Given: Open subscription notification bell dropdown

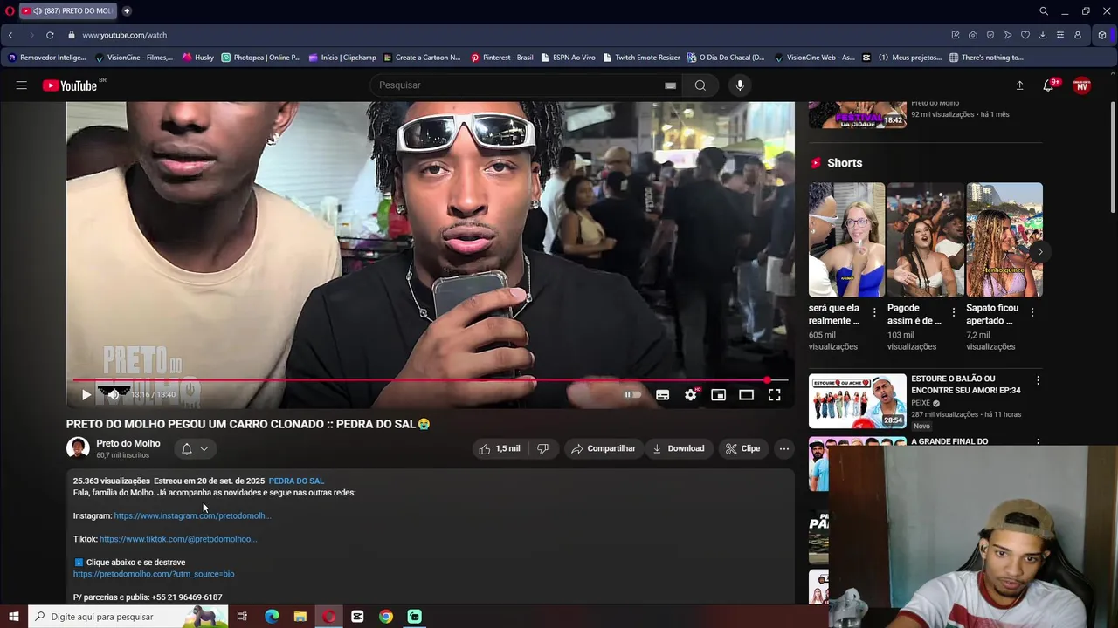Looking at the screenshot, I should click(195, 448).
